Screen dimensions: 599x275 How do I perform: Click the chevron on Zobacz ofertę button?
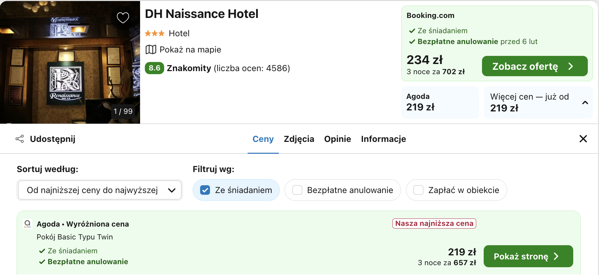(x=571, y=66)
